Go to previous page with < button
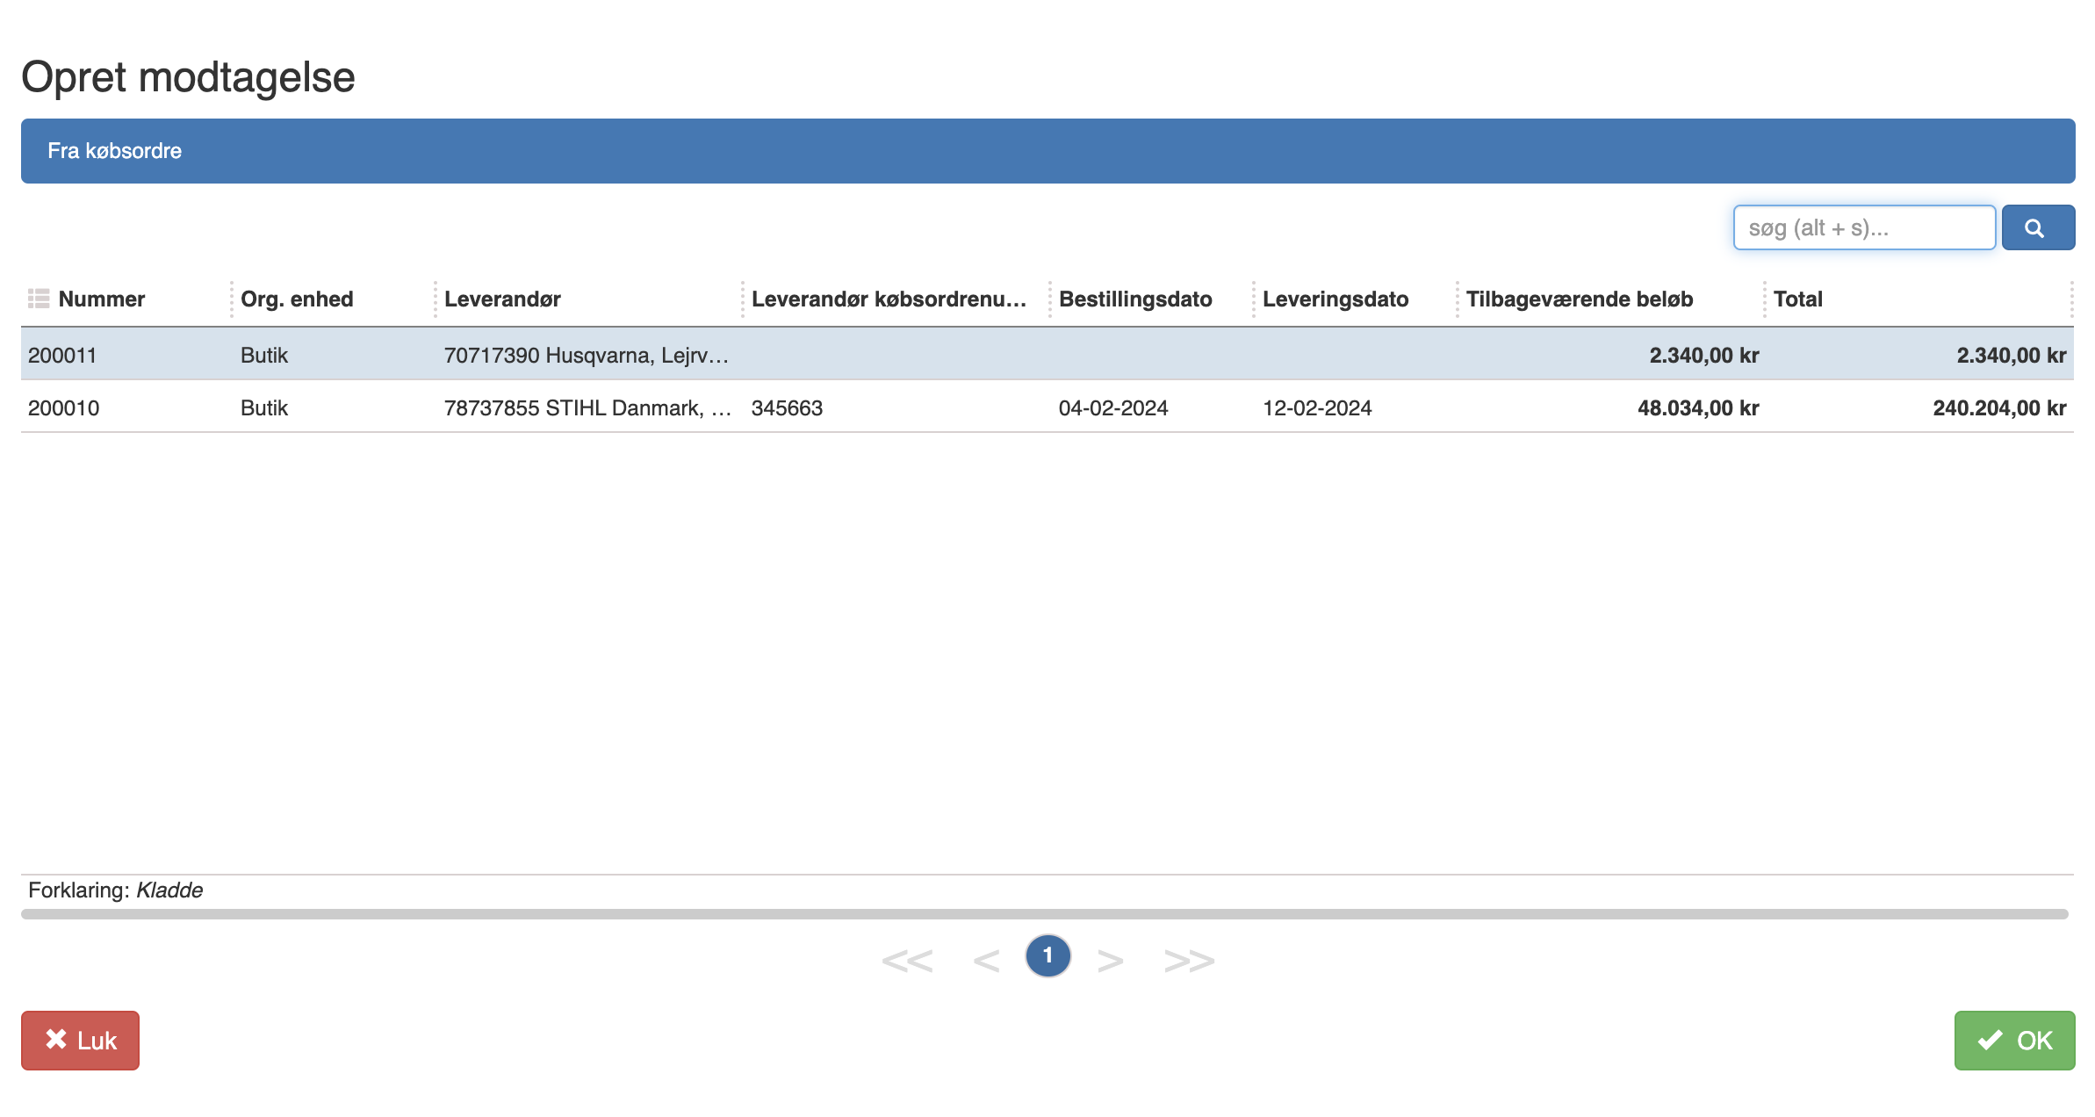The width and height of the screenshot is (2095, 1117). click(x=986, y=960)
